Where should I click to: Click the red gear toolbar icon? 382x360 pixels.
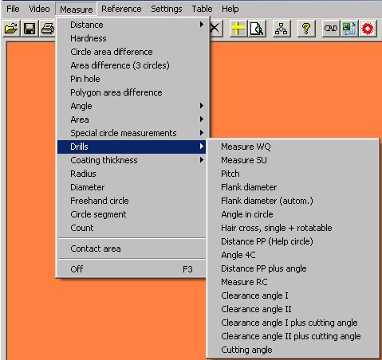(368, 29)
